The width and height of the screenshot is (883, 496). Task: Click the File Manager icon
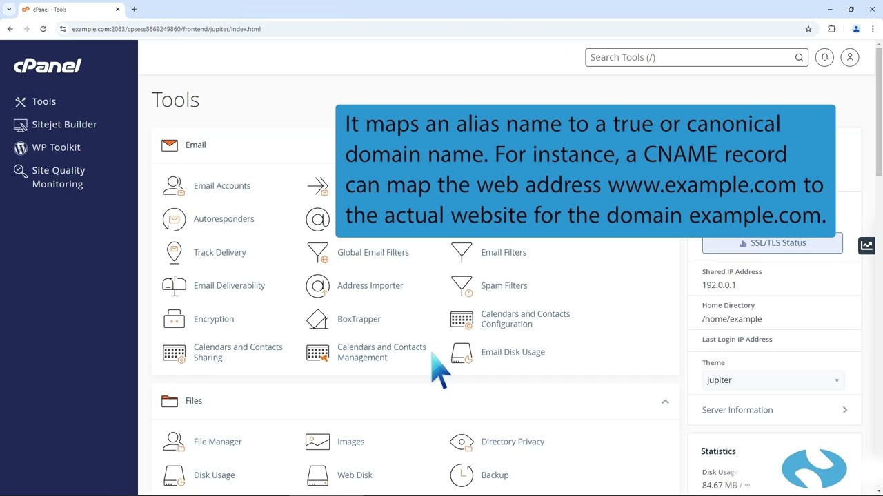point(174,442)
